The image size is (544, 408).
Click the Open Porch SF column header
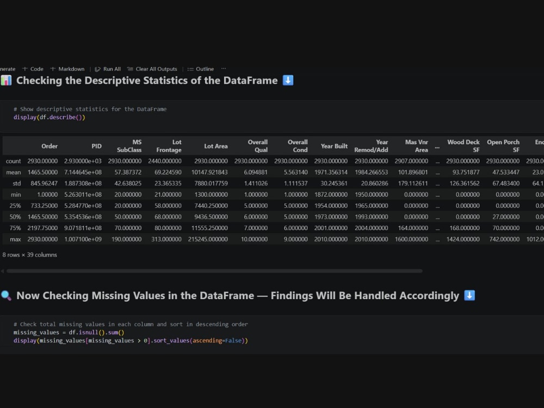(503, 146)
